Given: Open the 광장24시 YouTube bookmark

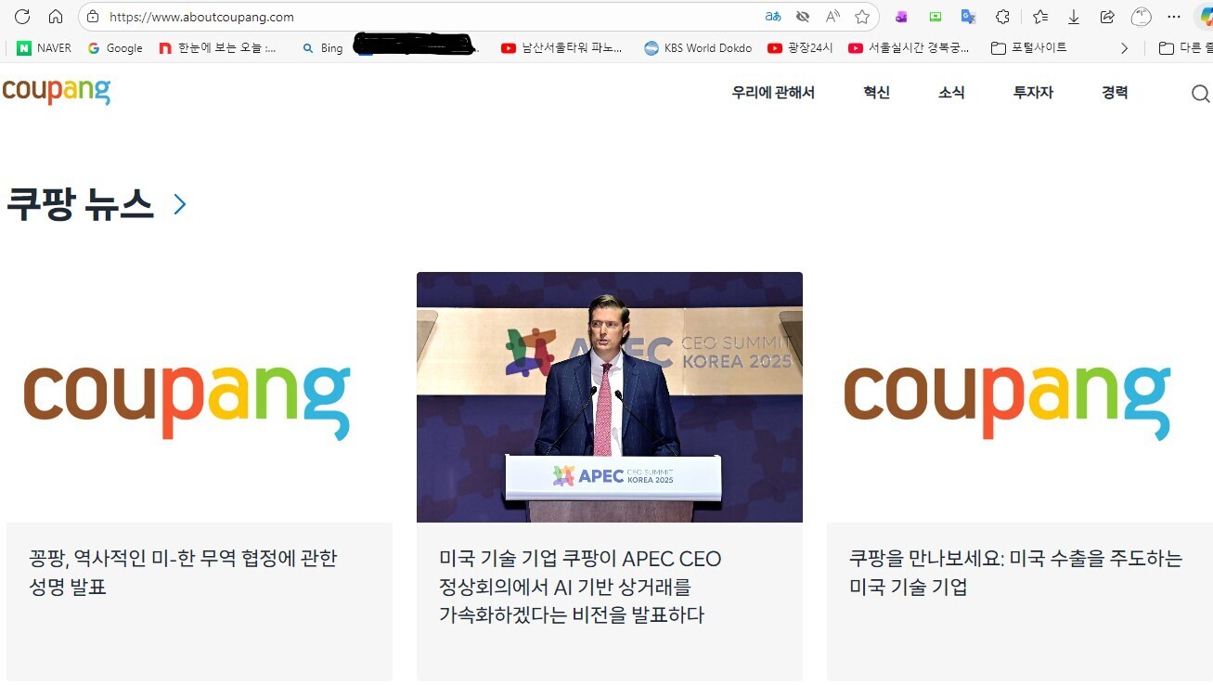Looking at the screenshot, I should 801,48.
